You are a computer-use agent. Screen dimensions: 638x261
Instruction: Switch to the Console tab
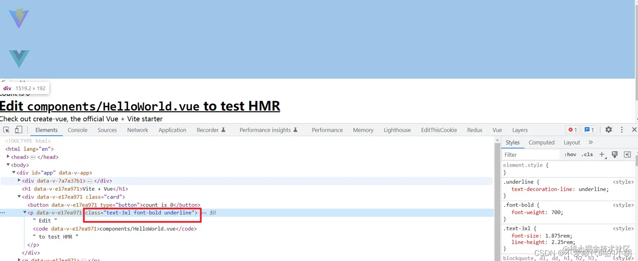[78, 130]
